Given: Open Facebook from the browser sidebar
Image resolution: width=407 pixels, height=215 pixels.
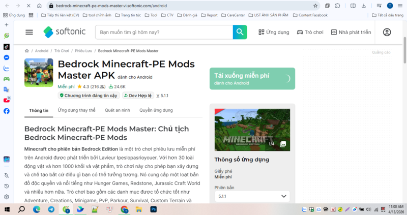Looking at the screenshot, I should 7,111.
